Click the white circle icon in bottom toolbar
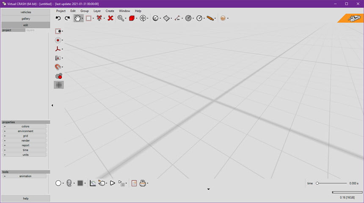The height and width of the screenshot is (203, 364). pyautogui.click(x=58, y=183)
